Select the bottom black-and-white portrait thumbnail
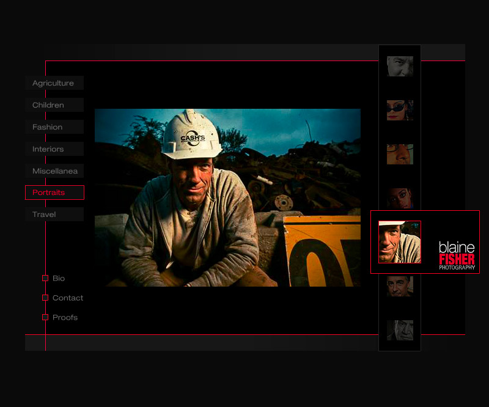The image size is (489, 407). (400, 330)
